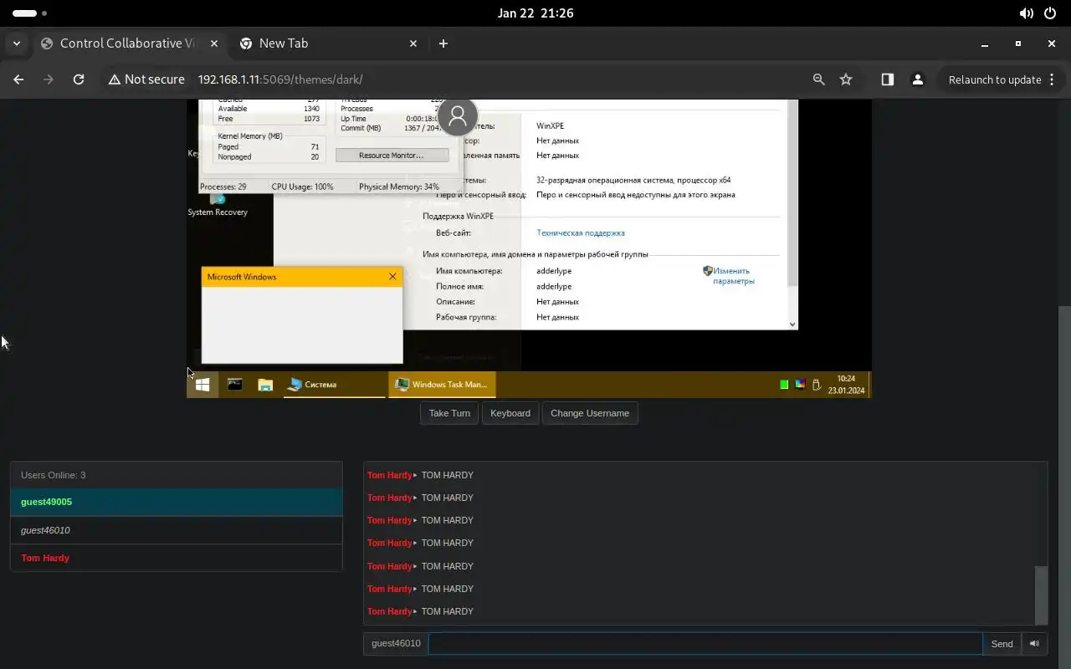Click the VM clock showing 10:24

coord(847,379)
